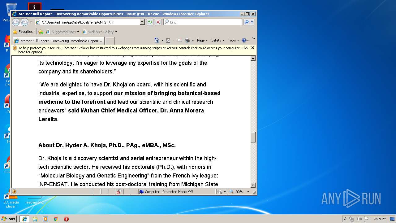This screenshot has width=396, height=223.
Task: Click status bar shield icon at left
Action: pyautogui.click(x=14, y=192)
